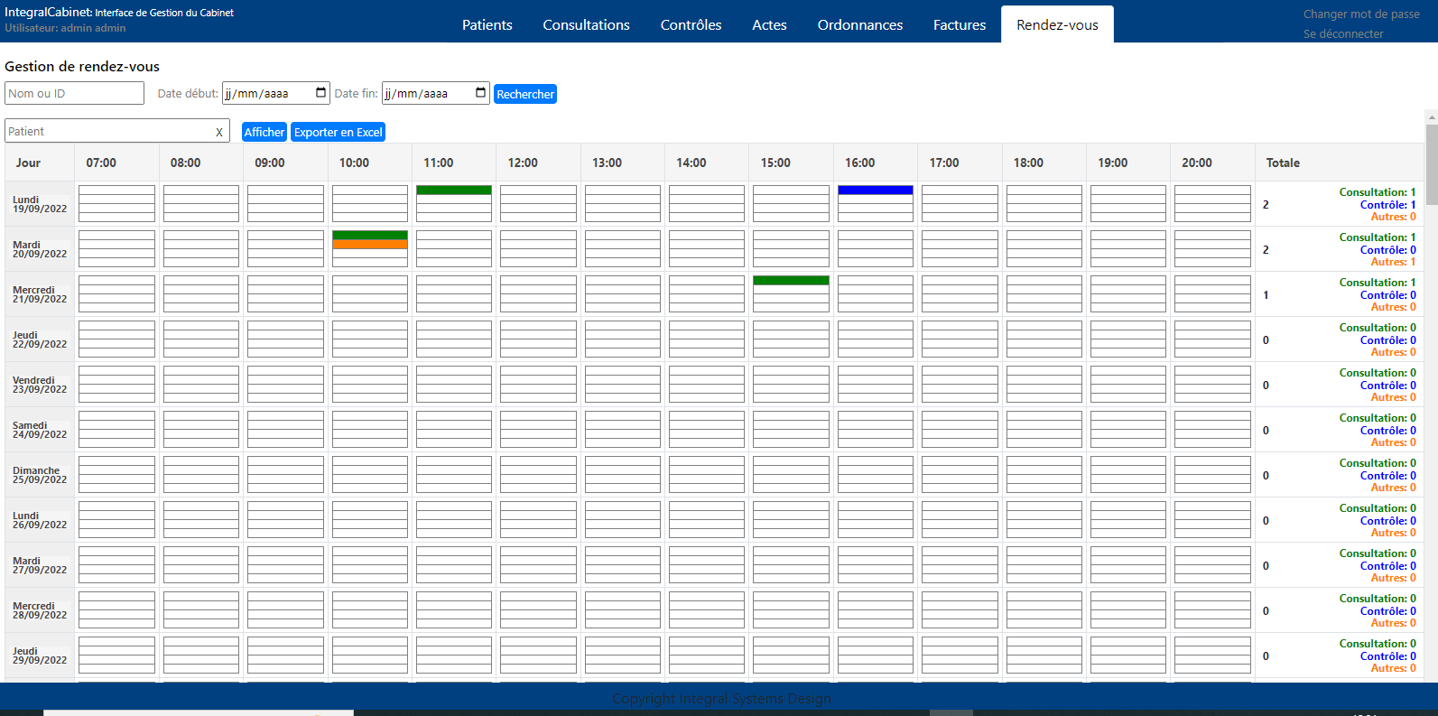Open the green appointment on Mercredi 21/09 at 15:00

791,280
